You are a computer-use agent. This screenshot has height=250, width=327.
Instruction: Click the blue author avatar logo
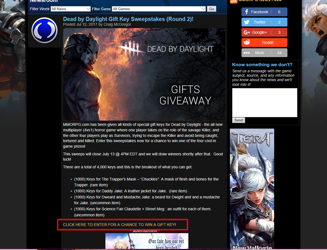click(x=45, y=30)
